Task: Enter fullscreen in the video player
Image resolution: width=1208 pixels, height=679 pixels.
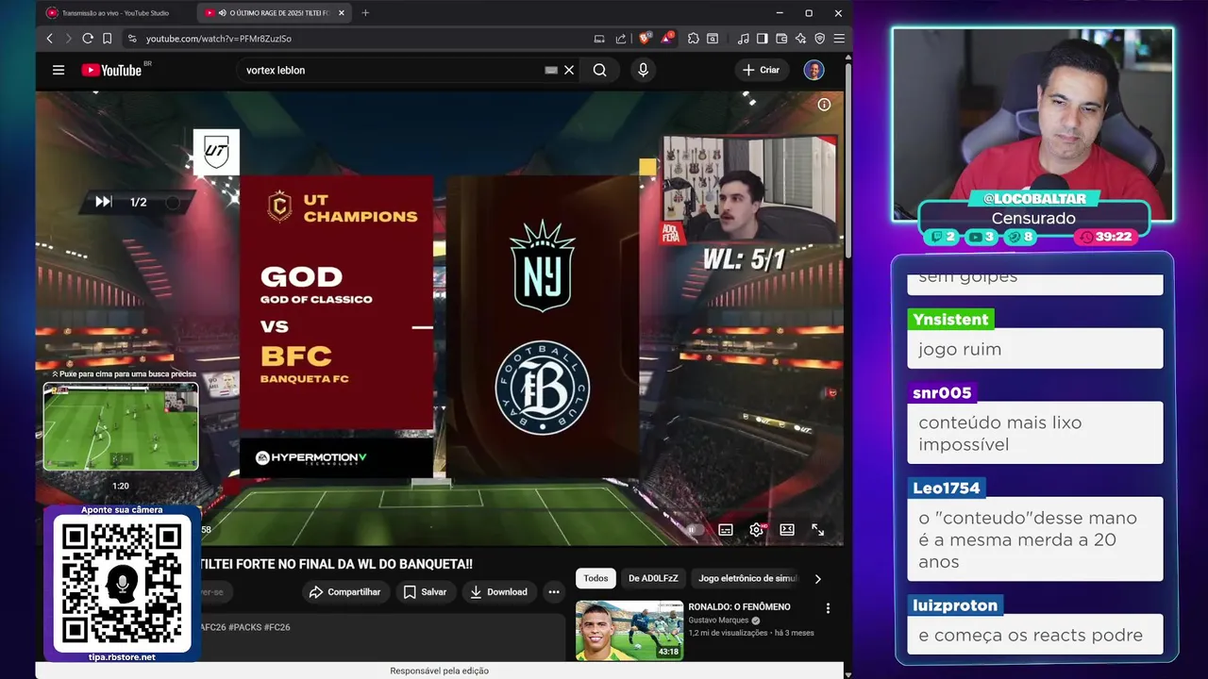Action: click(x=818, y=530)
